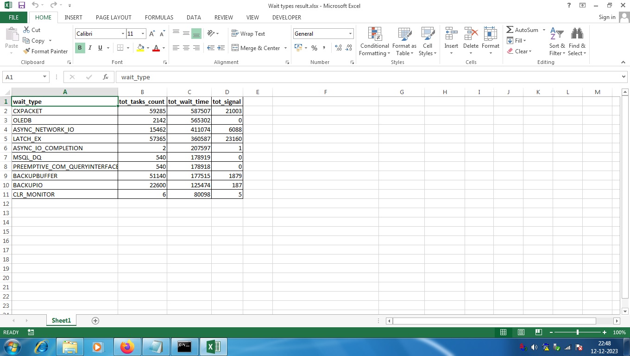Viewport: 630px width, 356px height.
Task: Open the Fill options
Action: tap(517, 41)
